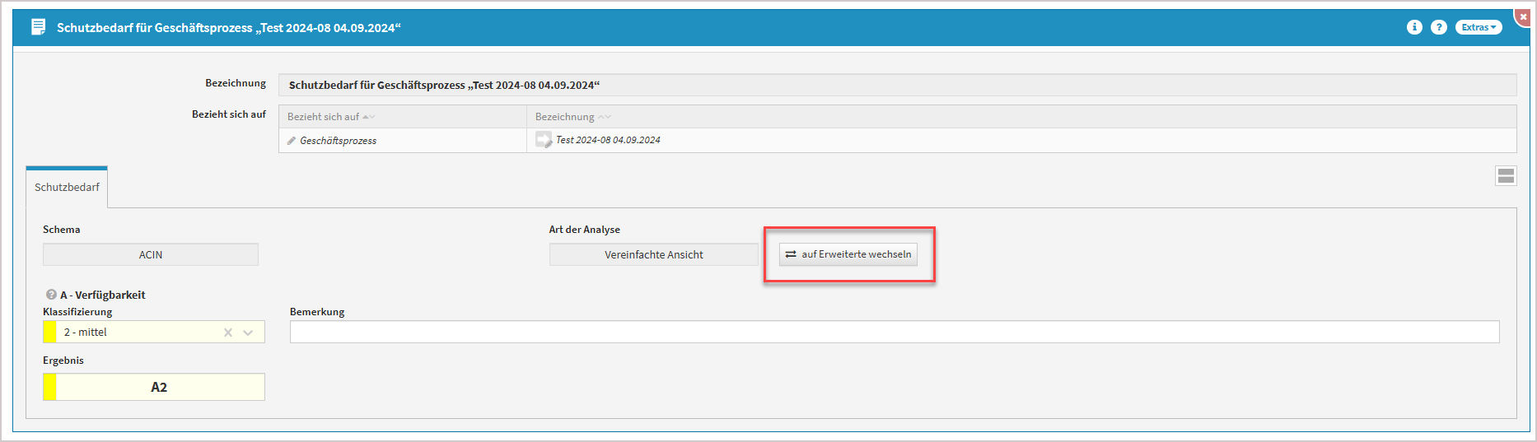Click the A2 result field
The height and width of the screenshot is (442, 1537).
[154, 387]
